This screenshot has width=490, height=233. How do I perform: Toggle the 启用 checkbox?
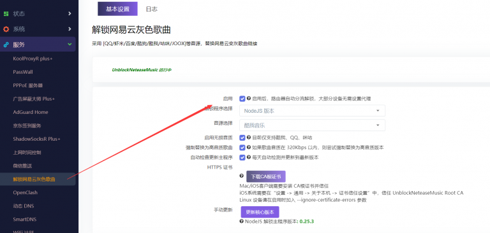pos(242,99)
